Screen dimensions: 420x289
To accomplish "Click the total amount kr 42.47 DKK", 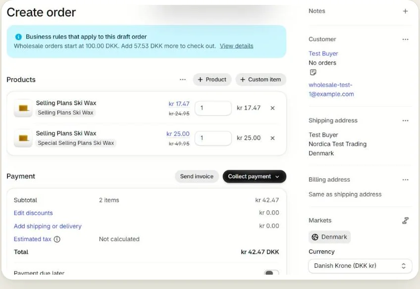I will [x=260, y=252].
